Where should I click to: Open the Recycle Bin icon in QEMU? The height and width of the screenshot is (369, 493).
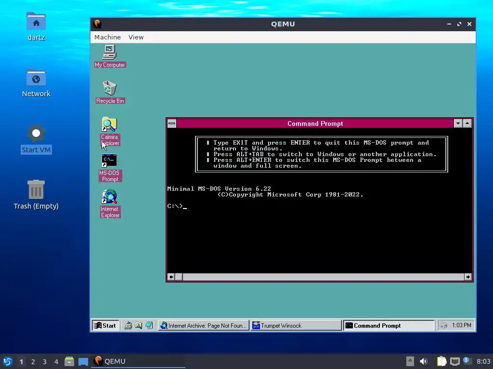point(109,92)
